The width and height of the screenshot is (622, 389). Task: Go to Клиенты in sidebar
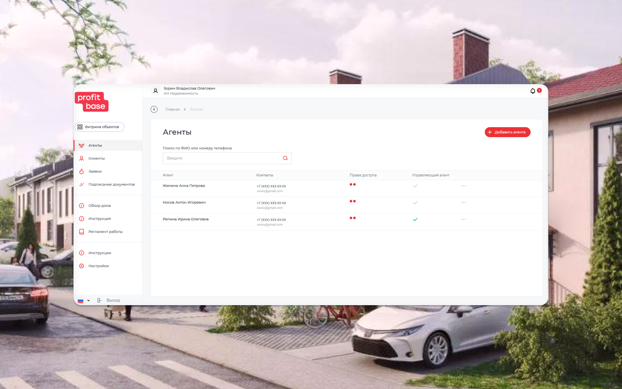pyautogui.click(x=96, y=159)
